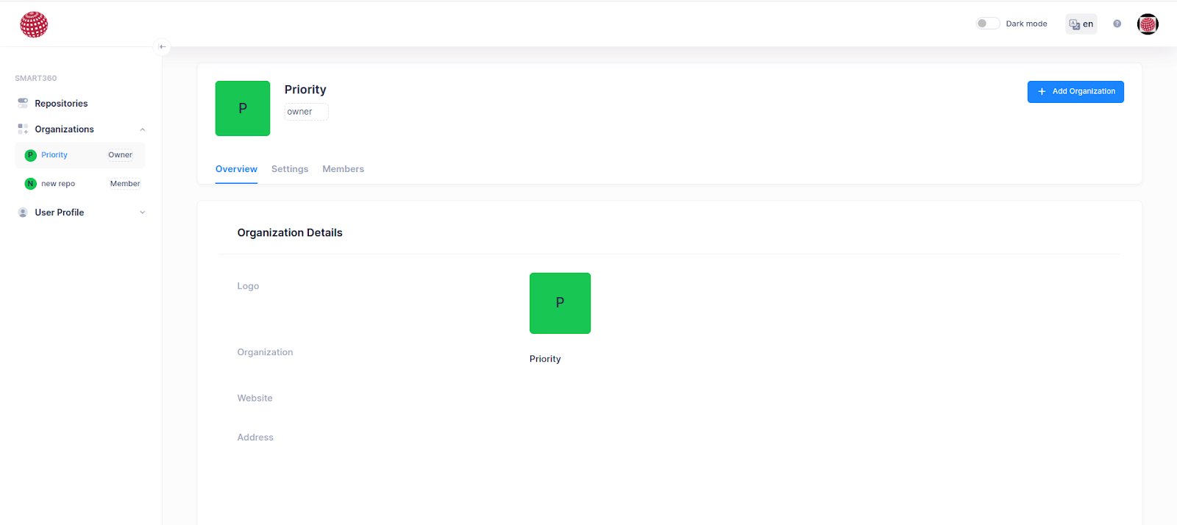
Task: Click the Priority value under Organization
Action: point(545,359)
